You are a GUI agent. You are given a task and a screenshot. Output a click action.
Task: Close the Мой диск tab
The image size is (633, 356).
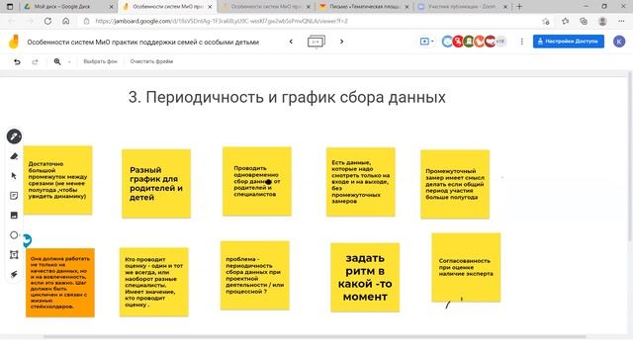[x=112, y=7]
